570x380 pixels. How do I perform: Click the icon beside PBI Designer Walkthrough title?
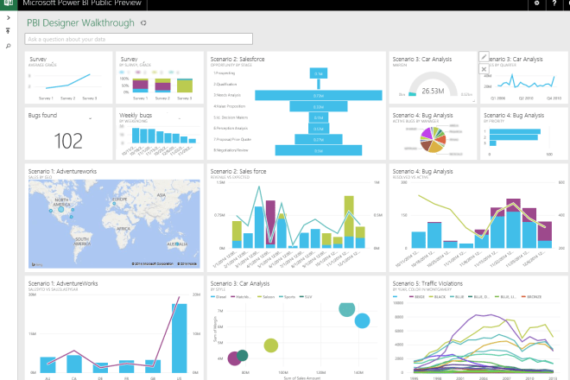143,23
